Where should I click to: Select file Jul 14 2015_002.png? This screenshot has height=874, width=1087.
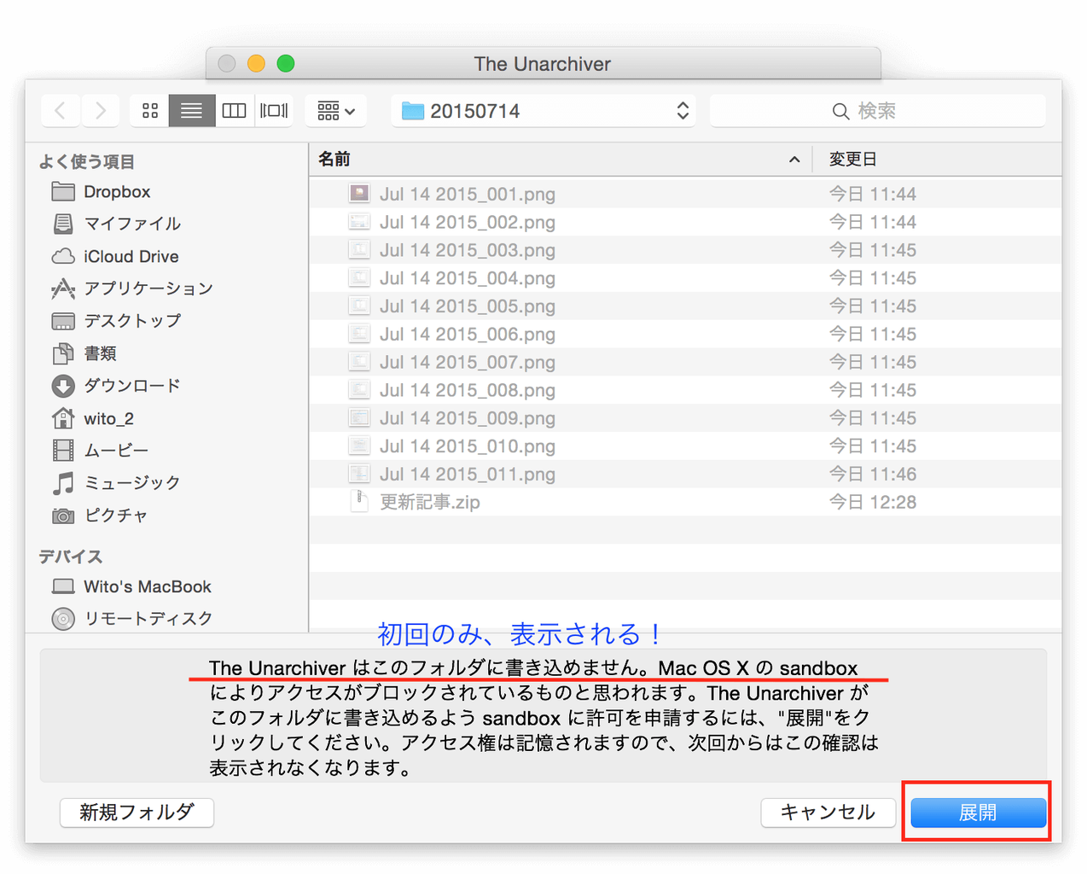point(686,222)
